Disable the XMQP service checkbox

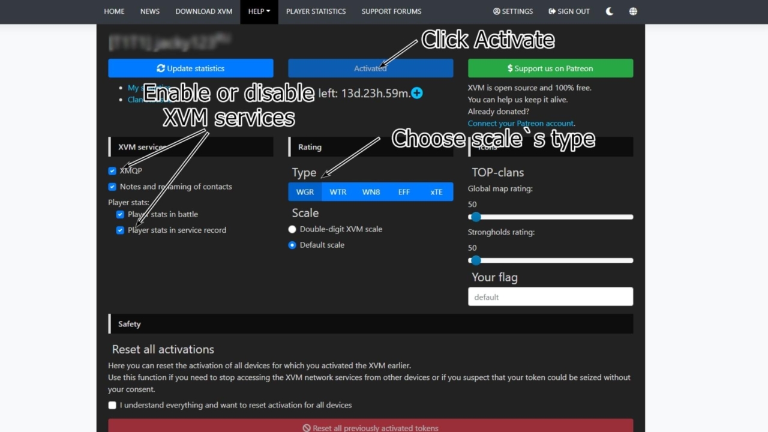[x=112, y=170]
